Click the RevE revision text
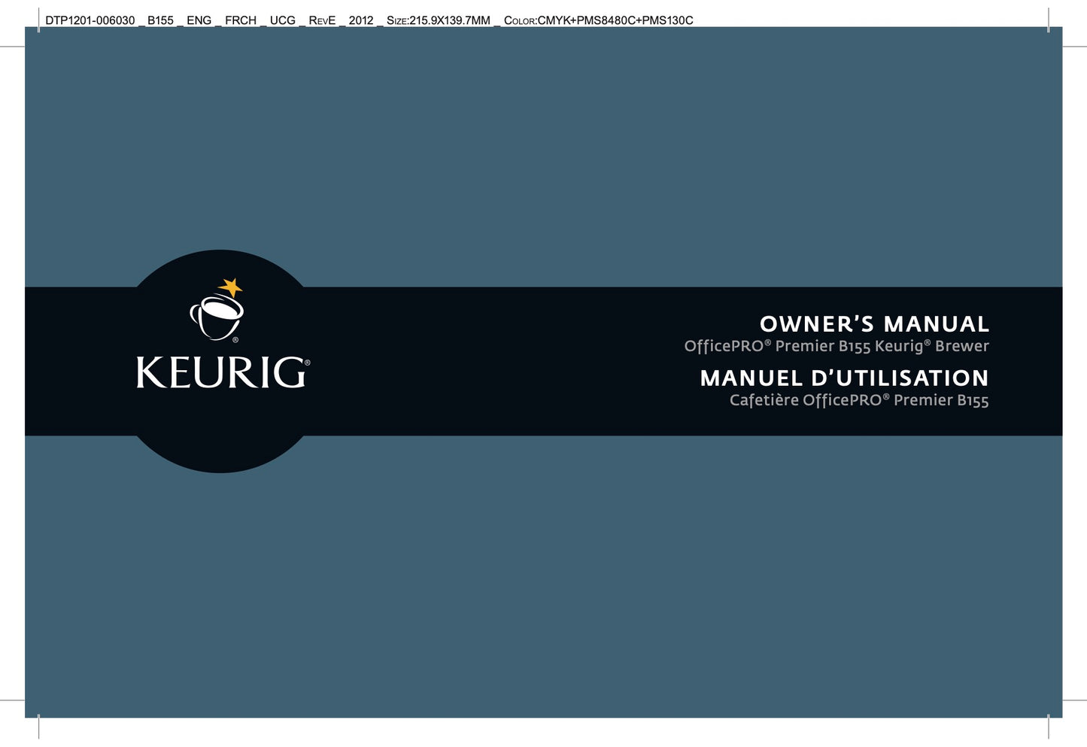1087x747 pixels. tap(322, 20)
